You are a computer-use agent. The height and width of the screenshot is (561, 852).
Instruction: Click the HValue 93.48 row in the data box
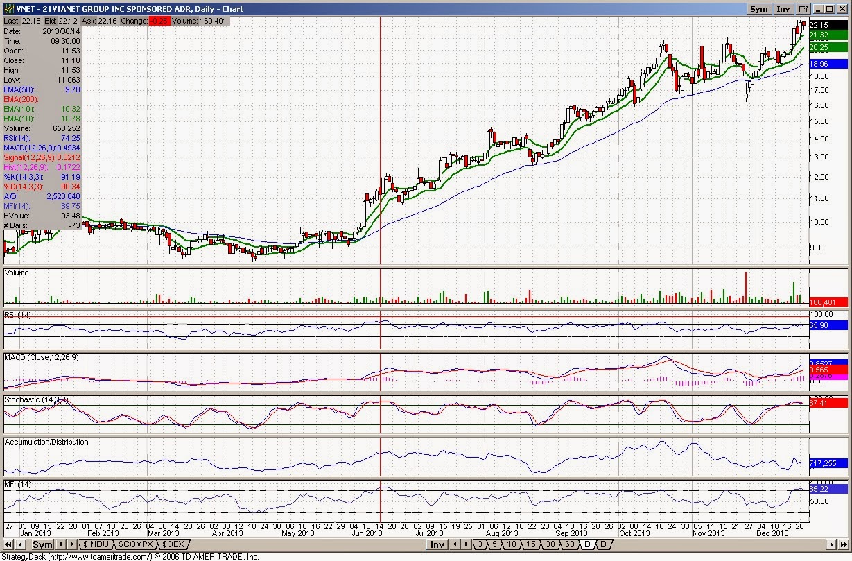point(42,216)
